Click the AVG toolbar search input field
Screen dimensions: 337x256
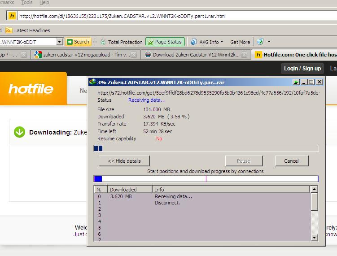point(28,42)
